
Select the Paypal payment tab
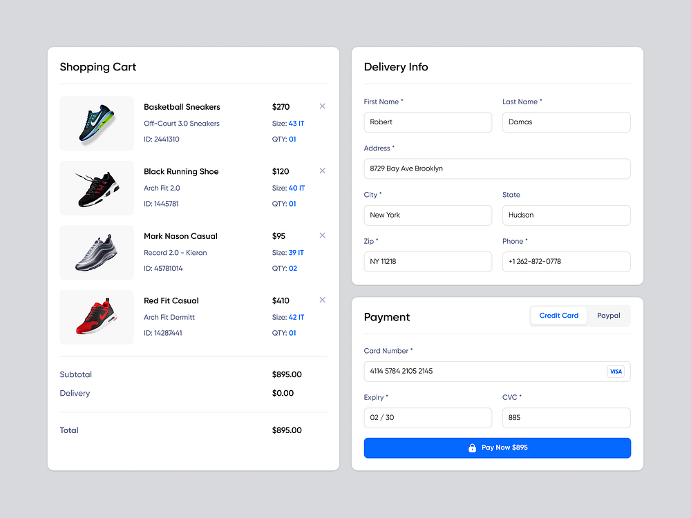(609, 316)
